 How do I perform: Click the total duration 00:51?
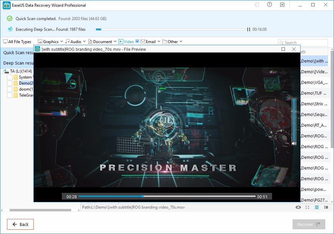click(262, 197)
